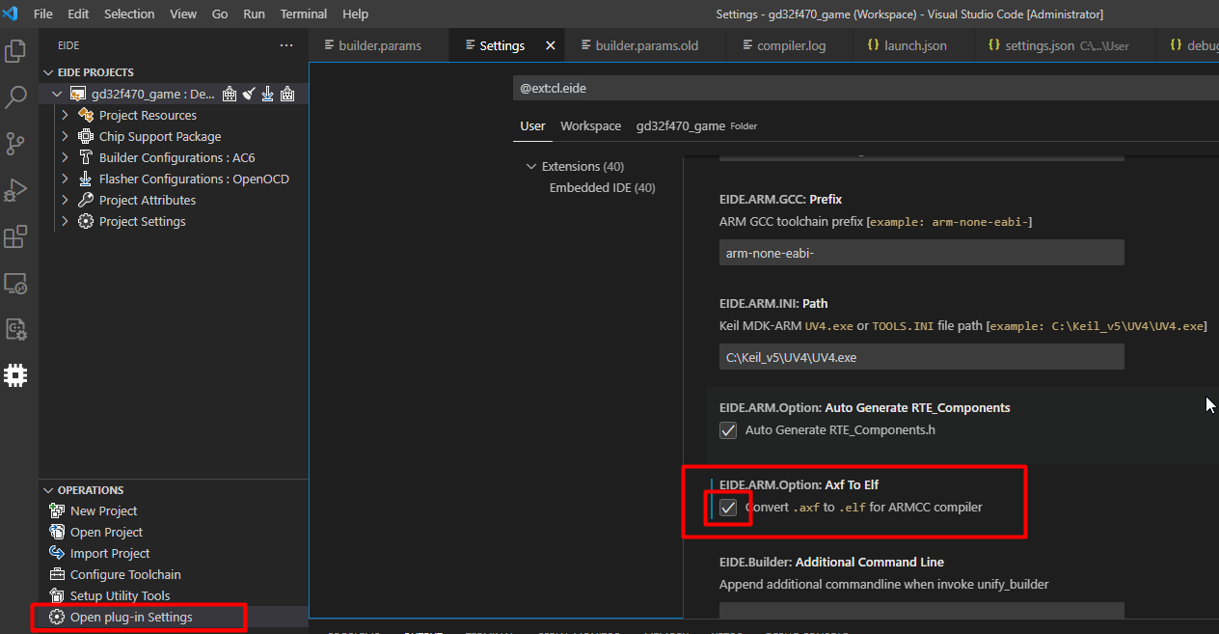The width and height of the screenshot is (1219, 634).
Task: Collapse the EIDE PROJECTS section
Action: click(49, 72)
